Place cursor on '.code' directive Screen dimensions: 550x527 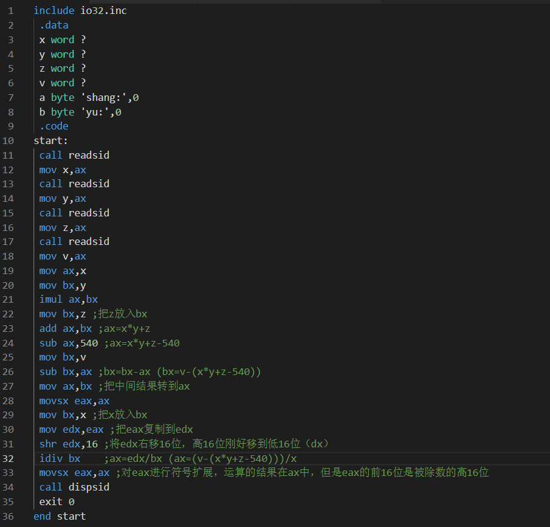click(x=53, y=126)
